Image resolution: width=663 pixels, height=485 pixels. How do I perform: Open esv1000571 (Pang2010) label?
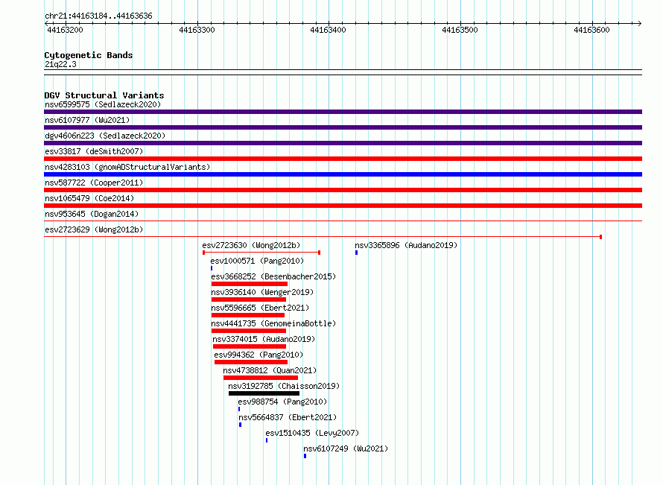[257, 261]
